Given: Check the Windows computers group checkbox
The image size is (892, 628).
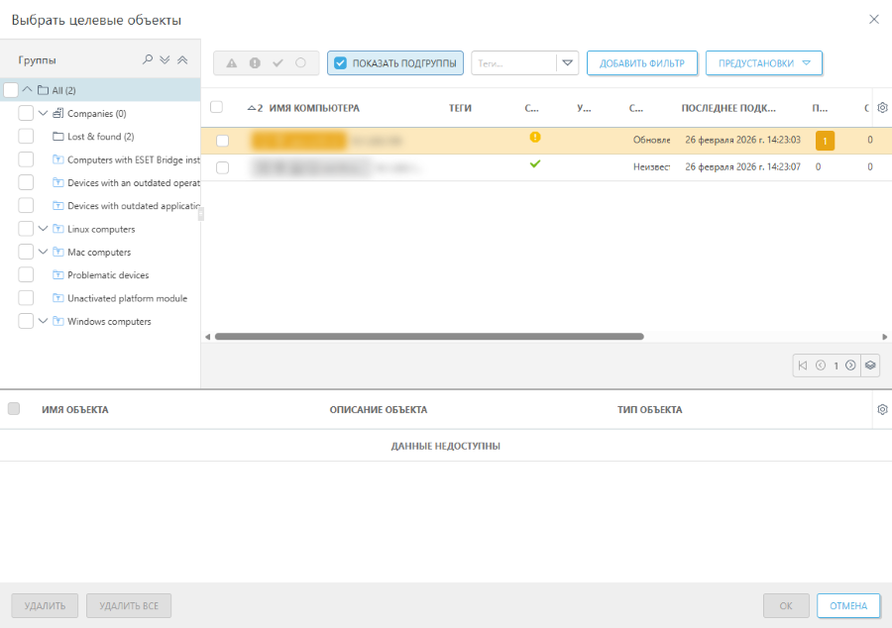Looking at the screenshot, I should 26,321.
